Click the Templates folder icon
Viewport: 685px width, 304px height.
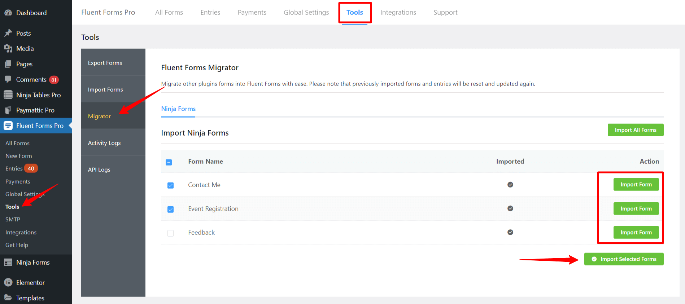(x=8, y=298)
